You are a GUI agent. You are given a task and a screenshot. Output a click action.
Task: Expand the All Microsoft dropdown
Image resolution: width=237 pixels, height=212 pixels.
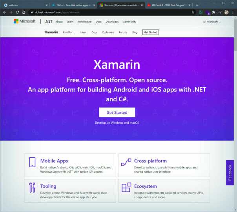coord(212,22)
